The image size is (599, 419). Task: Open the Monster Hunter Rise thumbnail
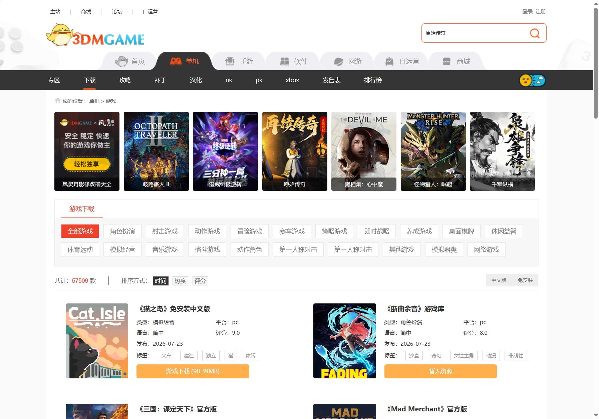click(433, 151)
